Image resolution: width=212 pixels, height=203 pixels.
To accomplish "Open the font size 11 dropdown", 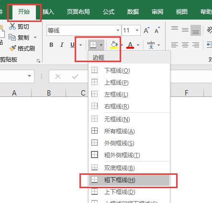I will [x=137, y=30].
